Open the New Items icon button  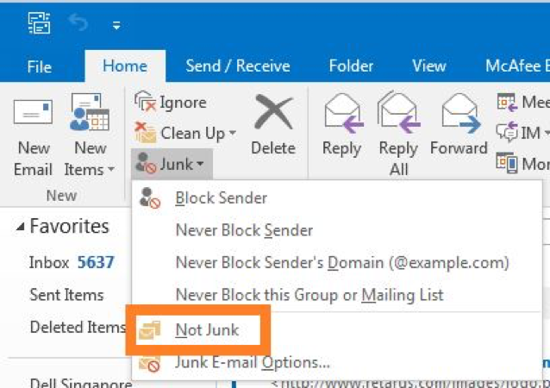click(90, 111)
